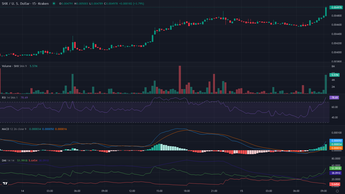Select the RSI 14 SMA indicator label
This screenshot has height=194, width=345.
[x=10, y=97]
